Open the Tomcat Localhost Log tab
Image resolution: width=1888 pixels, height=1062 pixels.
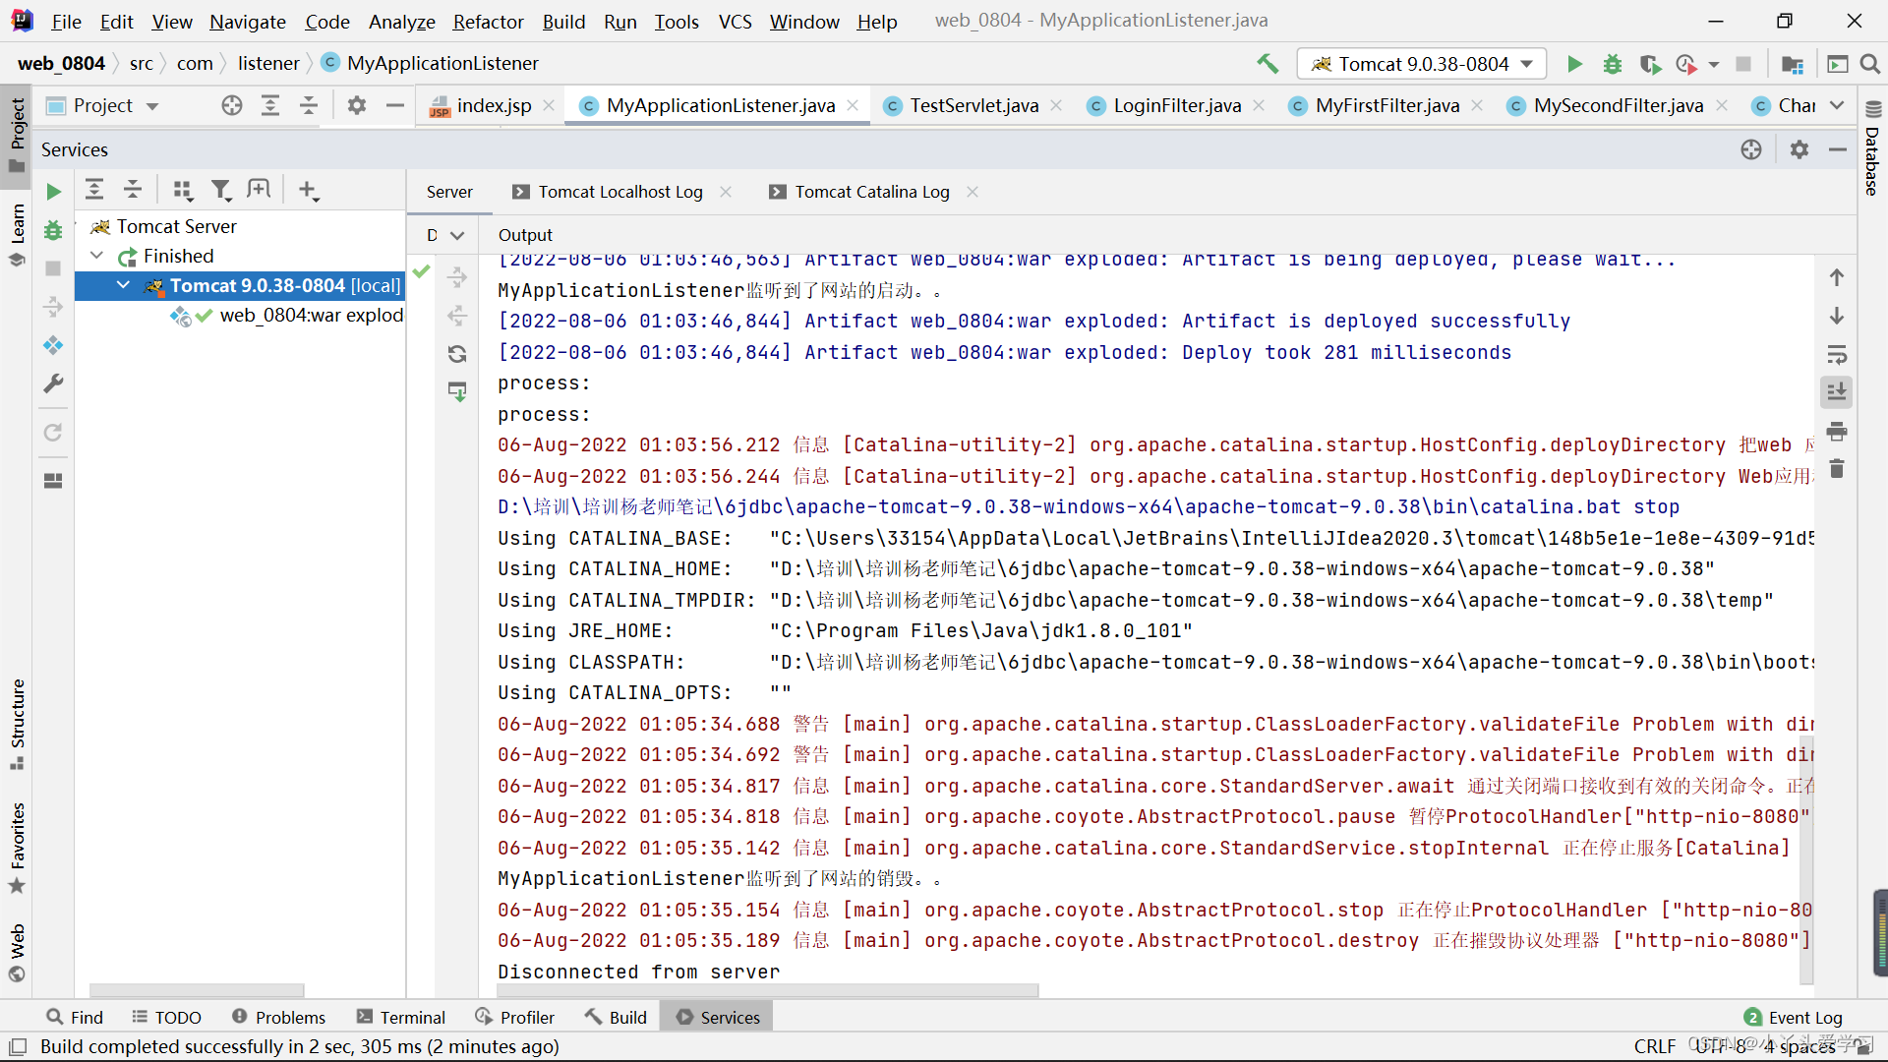point(621,191)
